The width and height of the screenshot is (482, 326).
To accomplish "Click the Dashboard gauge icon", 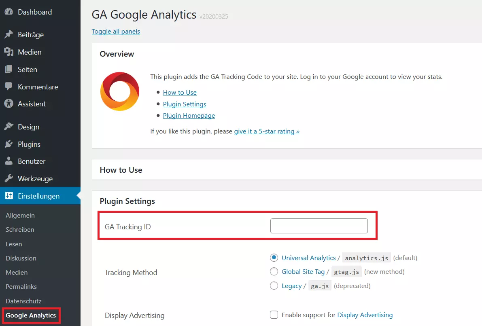I will click(9, 12).
